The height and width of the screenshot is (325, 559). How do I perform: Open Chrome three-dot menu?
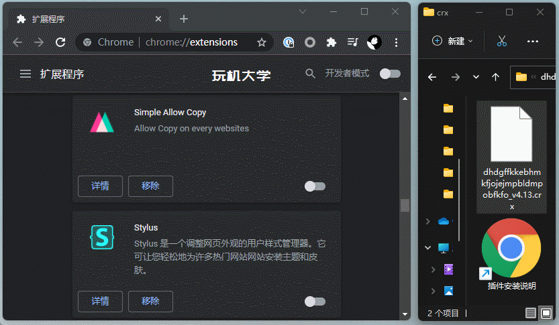pos(396,43)
